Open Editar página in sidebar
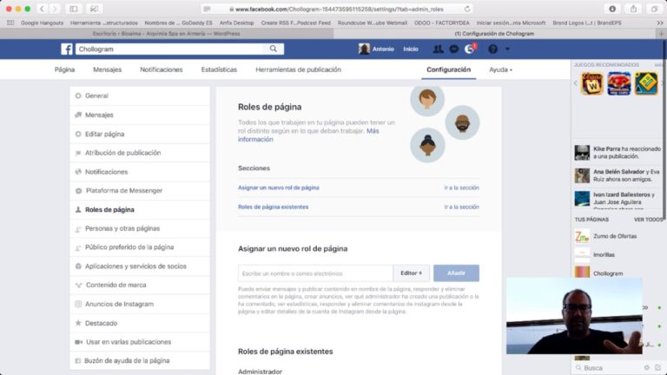The image size is (667, 375). pyautogui.click(x=140, y=134)
